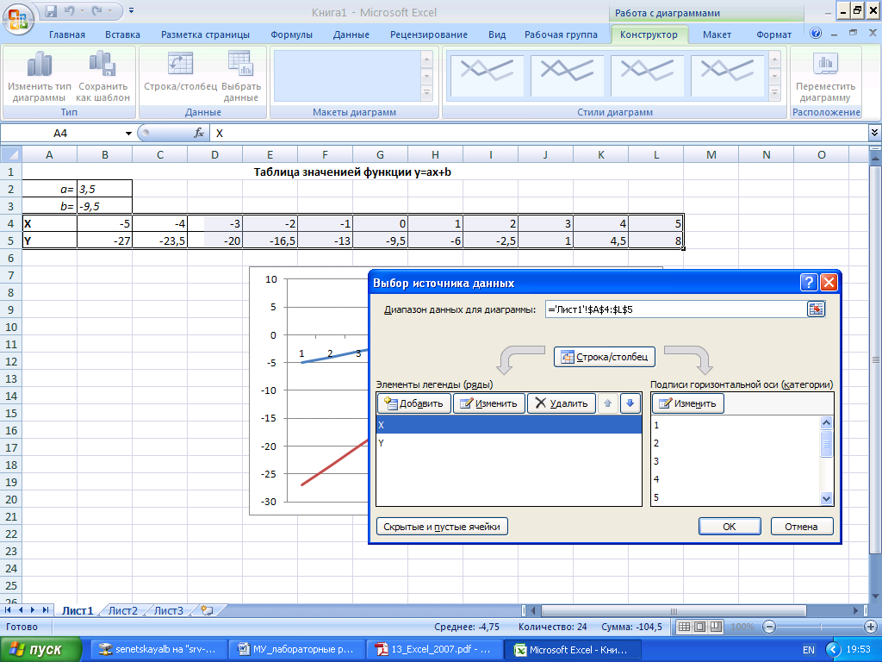Viewport: 882px width, 662px height.
Task: Click the insert function fx icon
Action: click(199, 134)
